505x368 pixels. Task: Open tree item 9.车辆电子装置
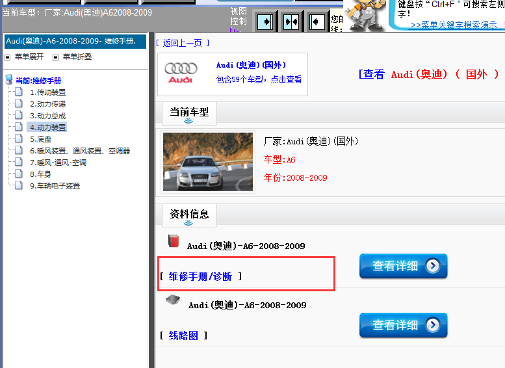(55, 186)
